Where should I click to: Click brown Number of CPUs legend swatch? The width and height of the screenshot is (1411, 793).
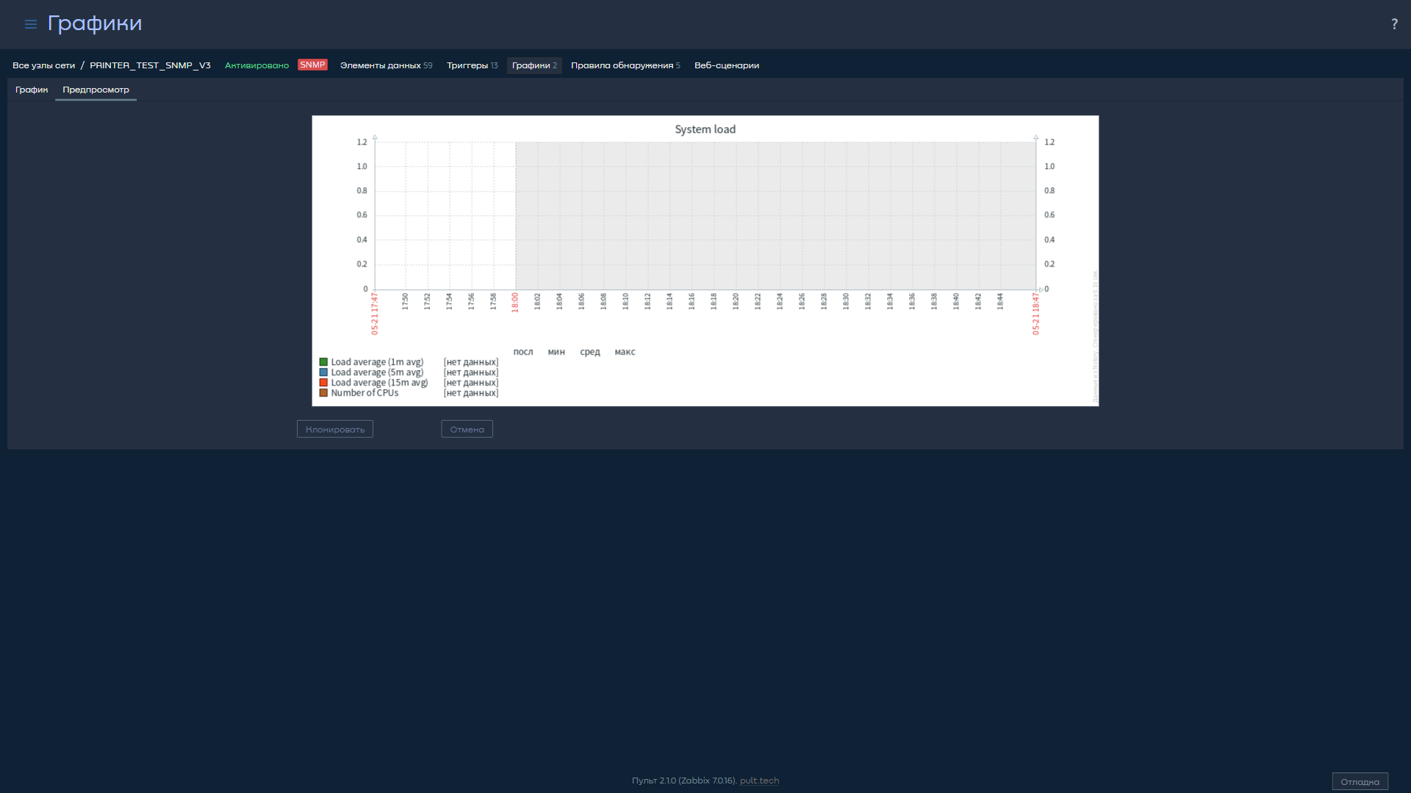pos(323,393)
